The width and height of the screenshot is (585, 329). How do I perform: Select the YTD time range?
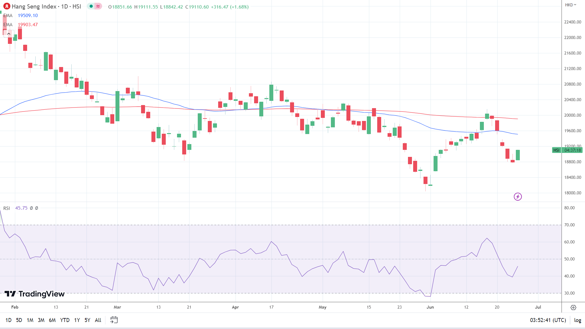(x=65, y=320)
